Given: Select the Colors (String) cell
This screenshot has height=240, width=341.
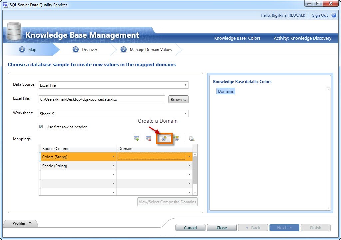Looking at the screenshot, I should click(79, 157).
